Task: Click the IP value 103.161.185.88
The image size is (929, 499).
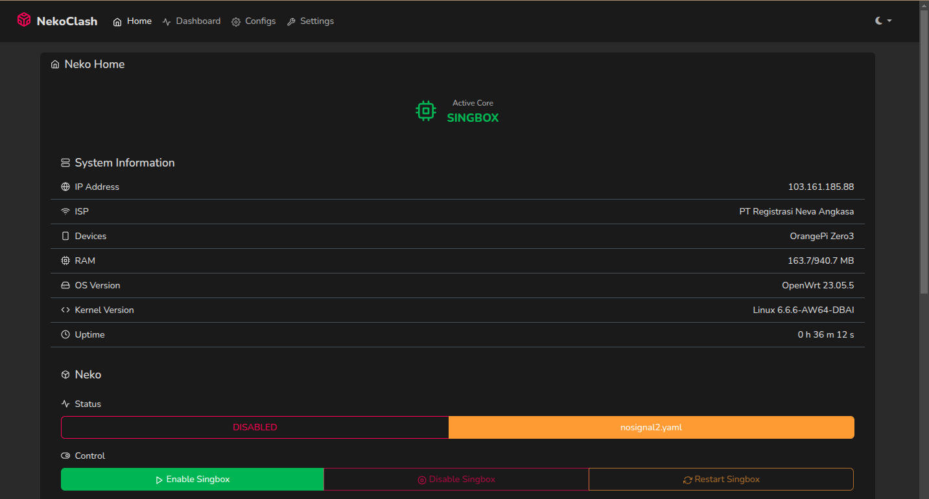Action: tap(821, 187)
